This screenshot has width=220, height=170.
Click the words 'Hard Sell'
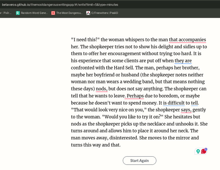click(123, 68)
